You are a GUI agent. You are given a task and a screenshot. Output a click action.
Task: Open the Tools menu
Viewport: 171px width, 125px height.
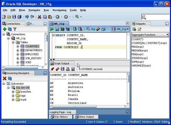pyautogui.click(x=73, y=10)
